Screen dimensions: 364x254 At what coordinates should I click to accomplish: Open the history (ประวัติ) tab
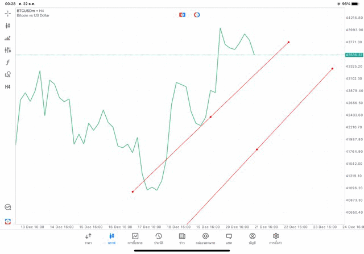[158, 239]
